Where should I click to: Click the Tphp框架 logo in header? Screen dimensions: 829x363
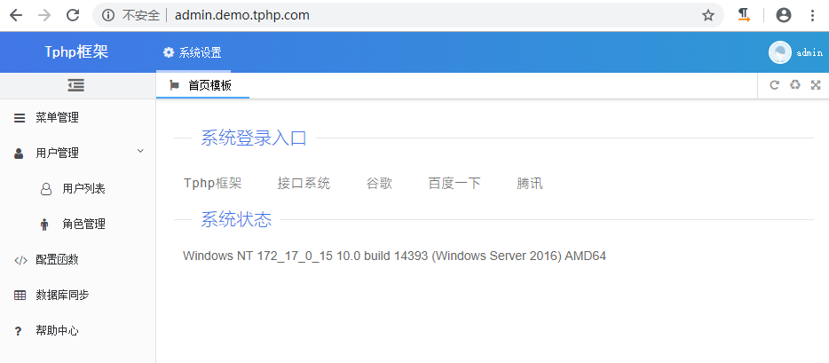pos(76,51)
